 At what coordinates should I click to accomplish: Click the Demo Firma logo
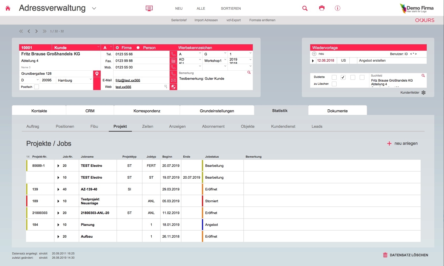[x=417, y=8]
